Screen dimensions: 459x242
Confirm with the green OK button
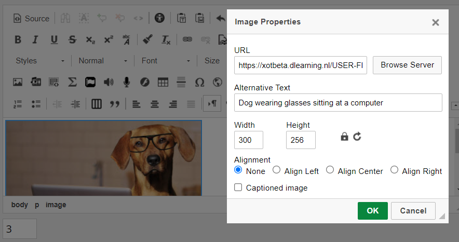point(372,211)
